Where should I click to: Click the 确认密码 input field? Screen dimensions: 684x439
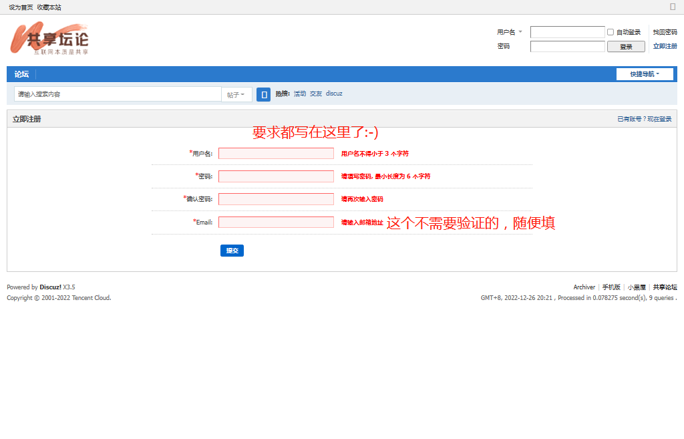coord(276,199)
